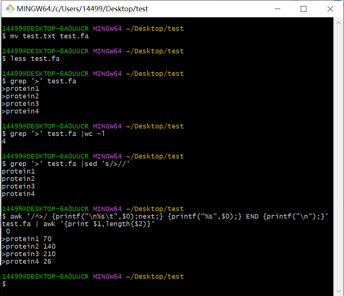Click the '>protein1' line in first grep output
The width and height of the screenshot is (344, 296).
[x=20, y=89]
